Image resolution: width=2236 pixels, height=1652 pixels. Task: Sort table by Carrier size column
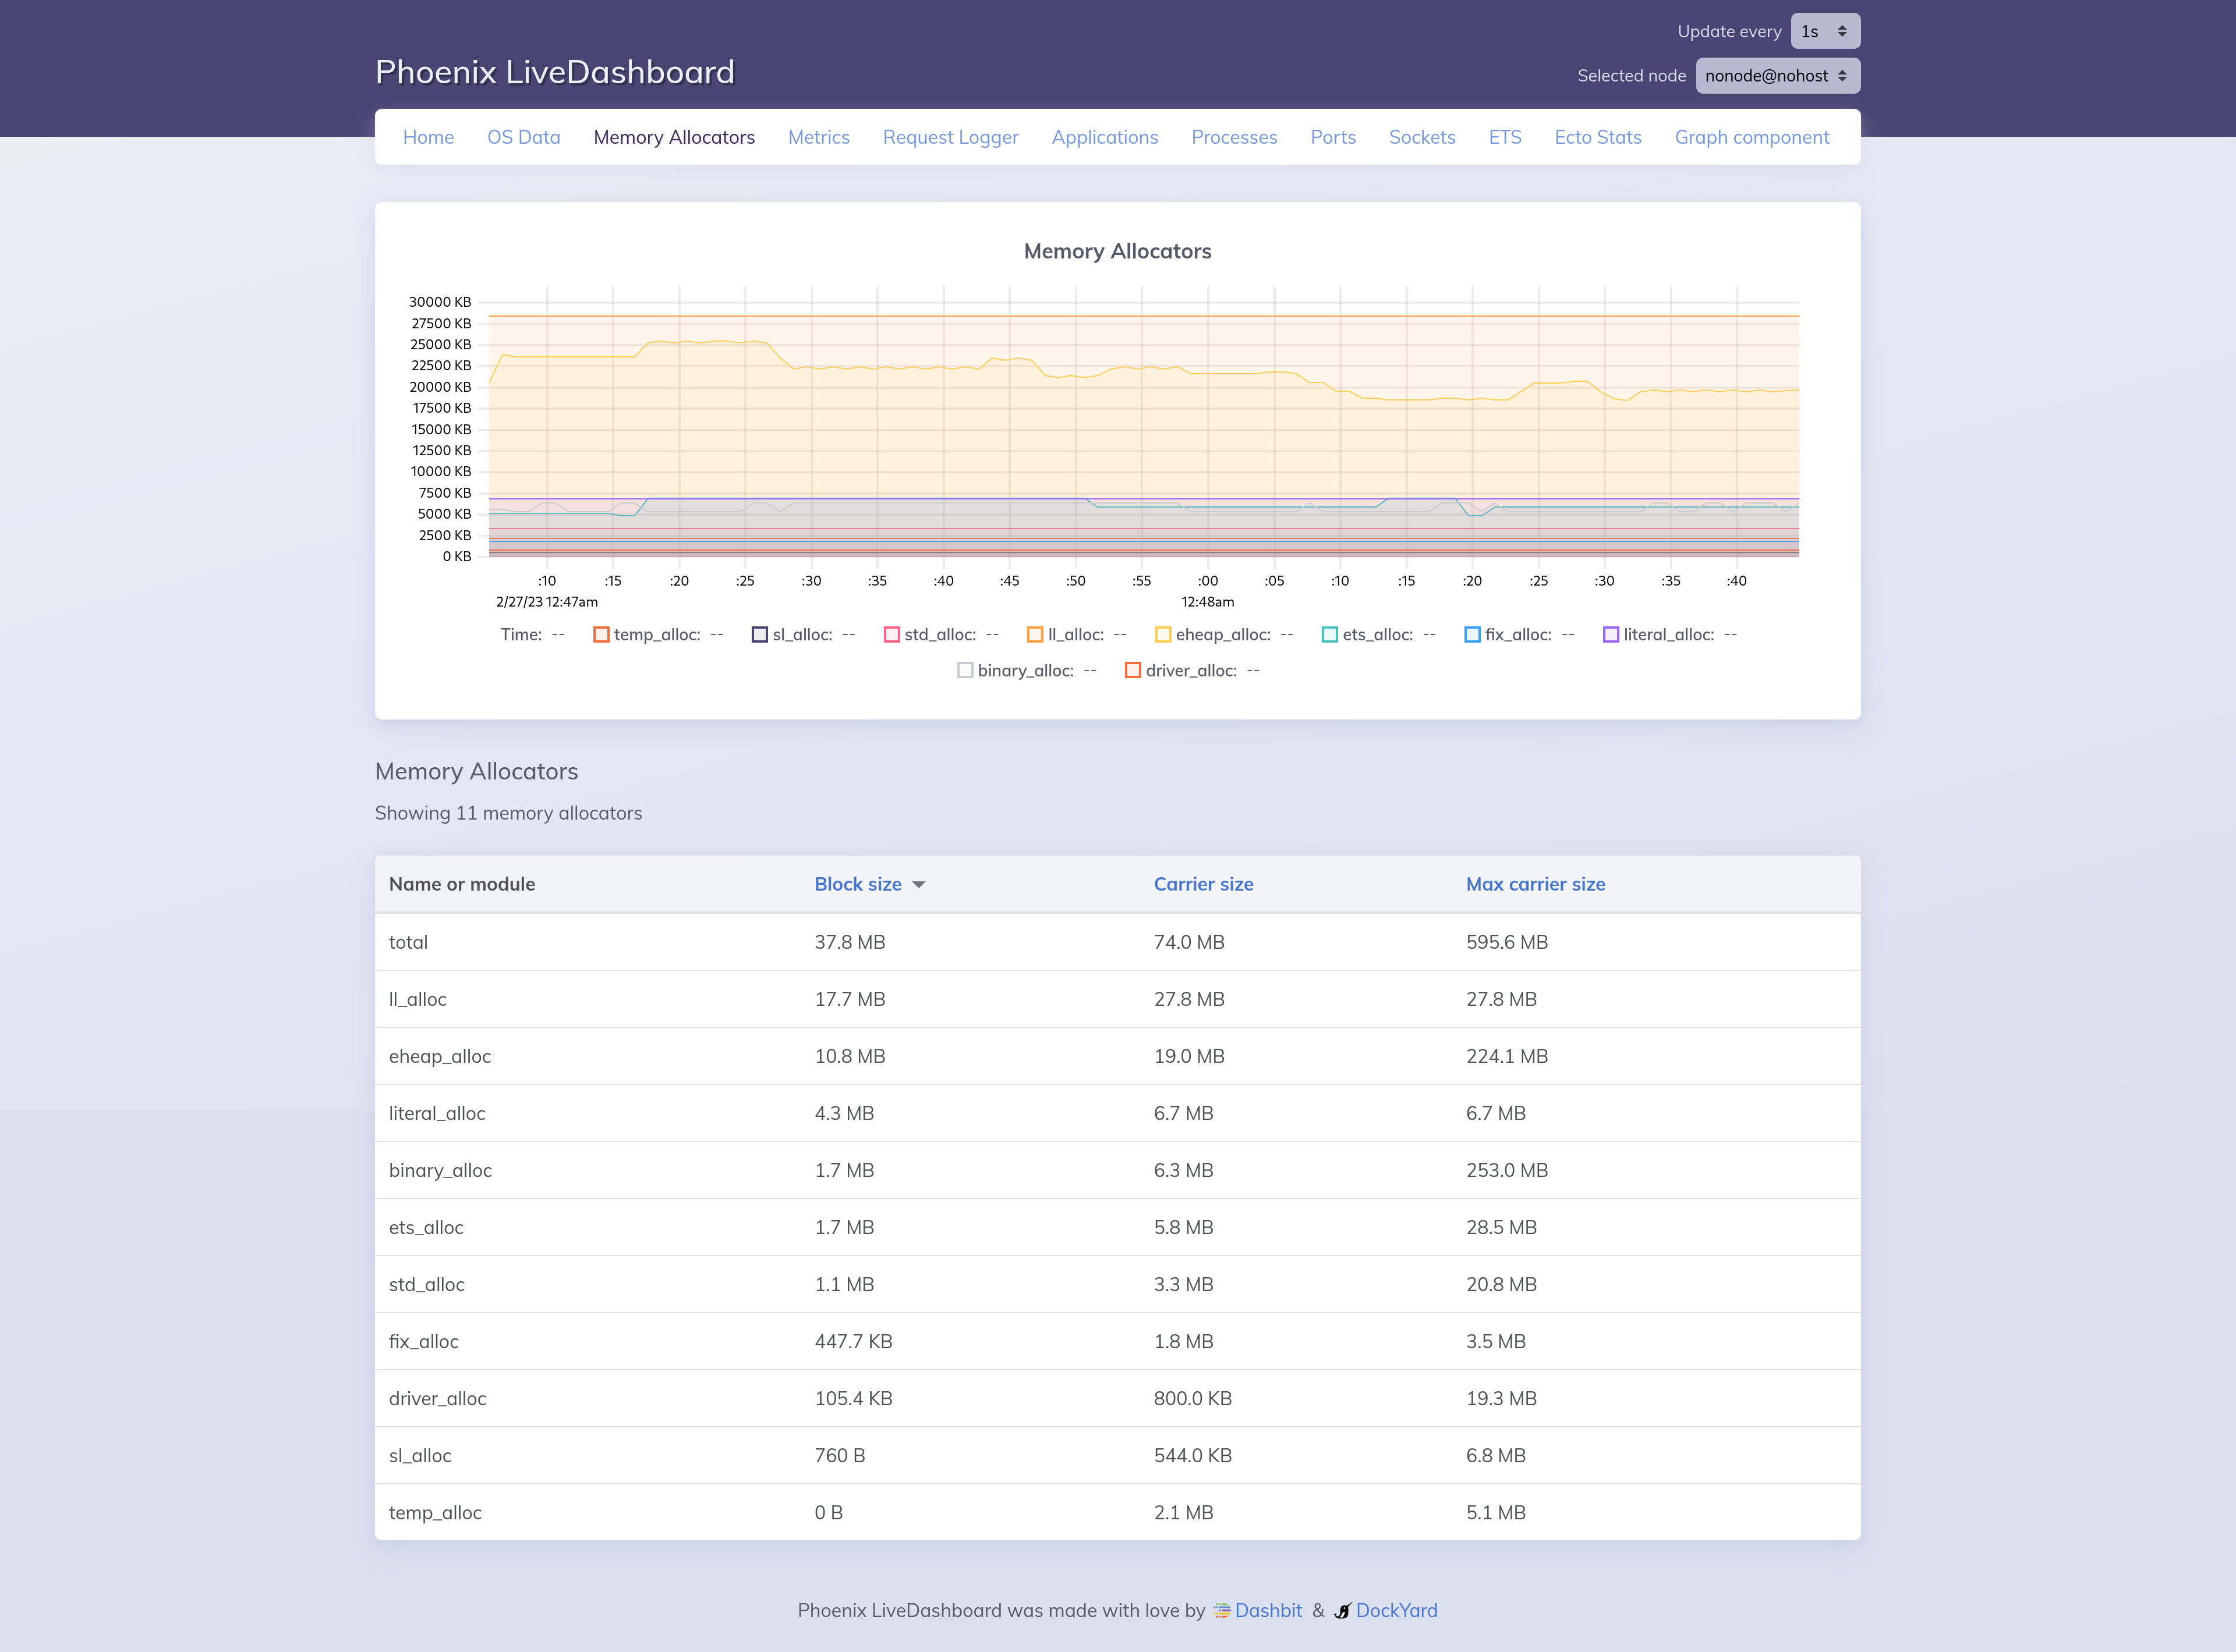(x=1204, y=884)
